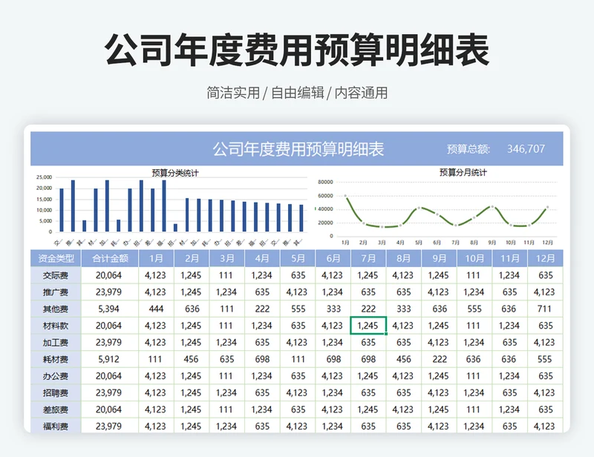Click the 80000 axis label on line chart
Screen dimensions: 594x457
(x=325, y=182)
